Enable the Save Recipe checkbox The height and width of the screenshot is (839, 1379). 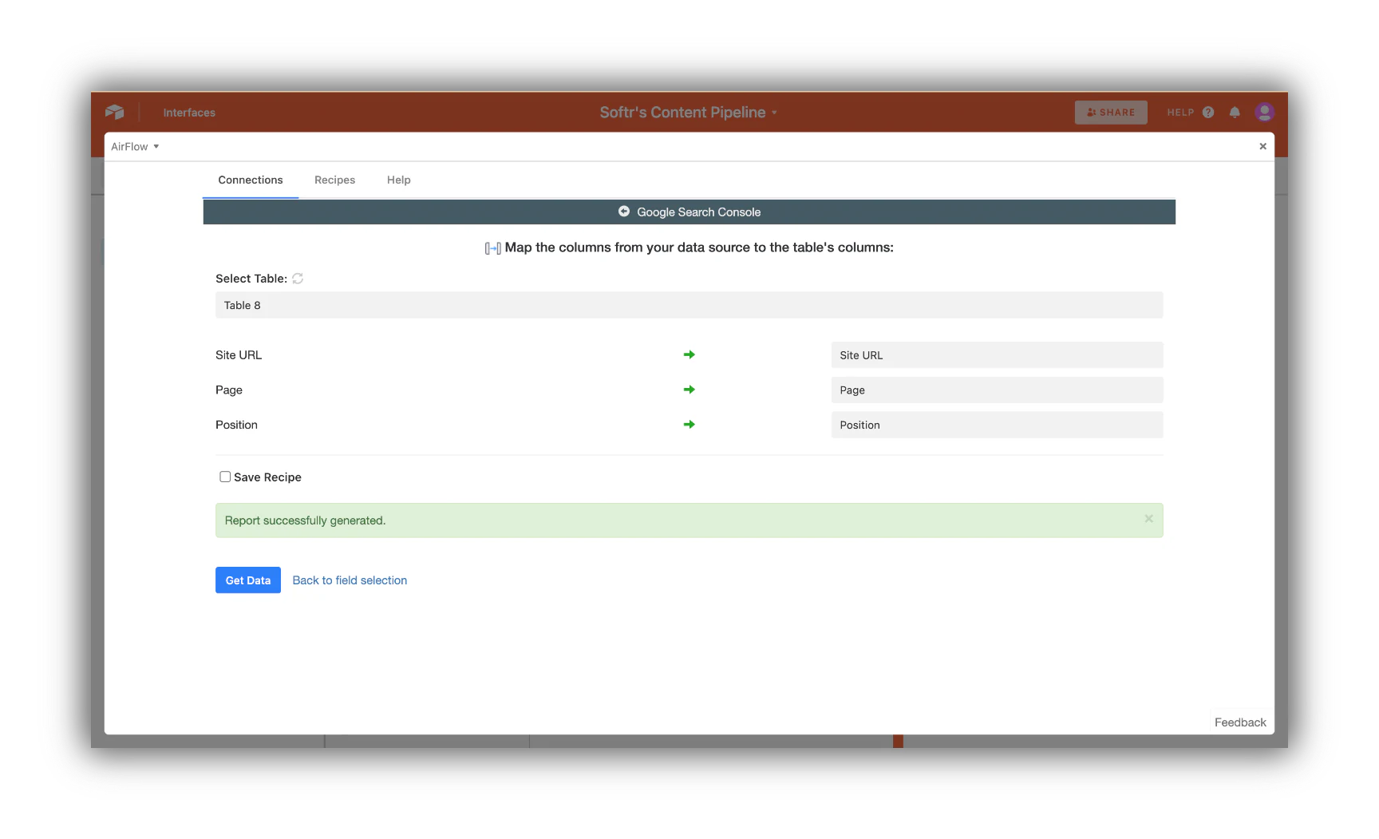[225, 477]
